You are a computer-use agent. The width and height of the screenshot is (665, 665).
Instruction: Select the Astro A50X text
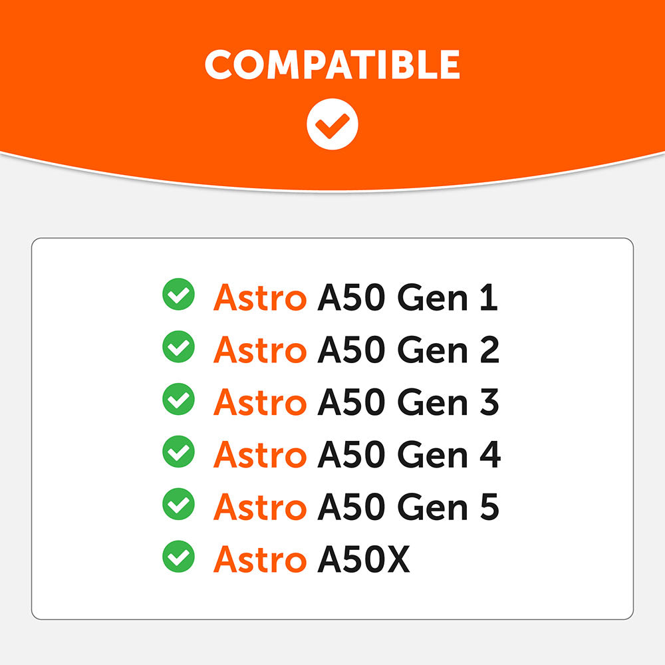coord(312,559)
